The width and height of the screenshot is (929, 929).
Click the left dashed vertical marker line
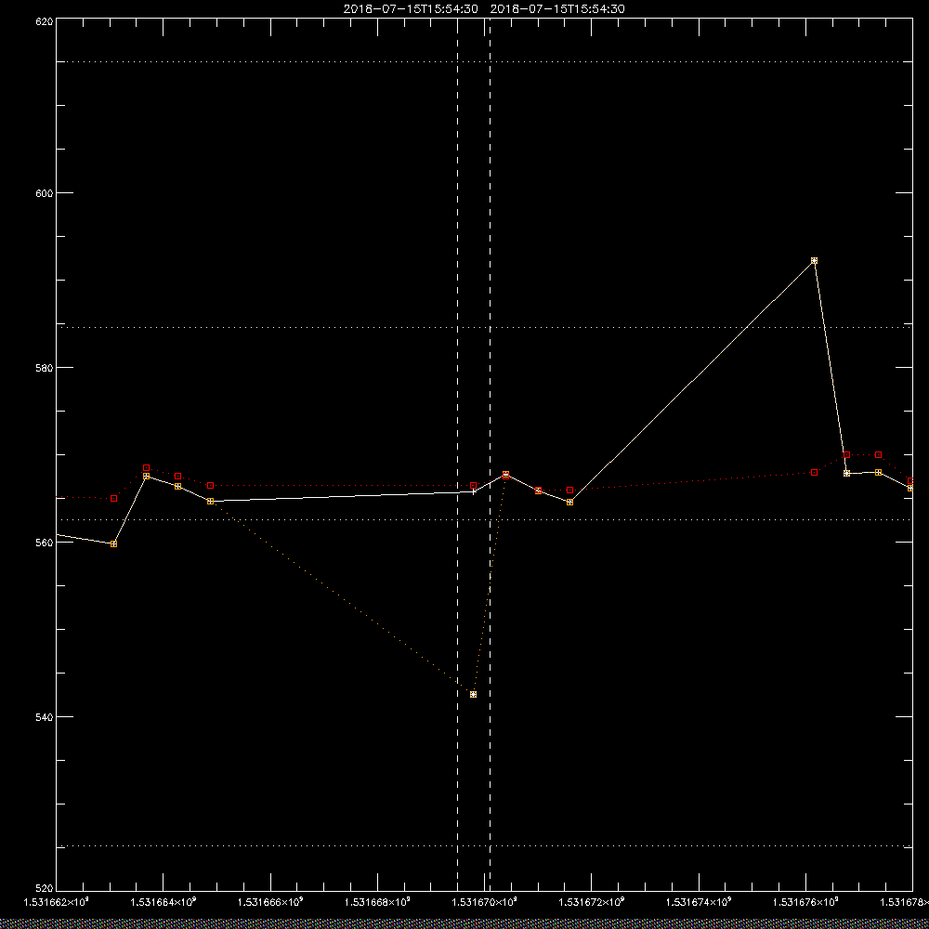point(457,454)
